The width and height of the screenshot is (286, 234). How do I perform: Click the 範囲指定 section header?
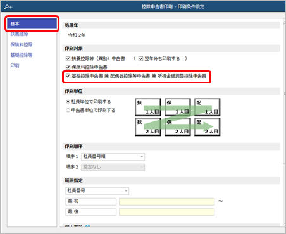click(x=171, y=181)
